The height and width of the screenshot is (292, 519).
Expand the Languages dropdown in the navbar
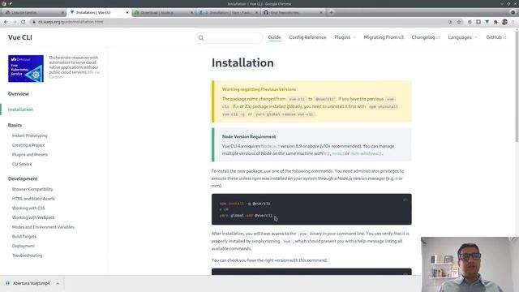click(x=462, y=37)
